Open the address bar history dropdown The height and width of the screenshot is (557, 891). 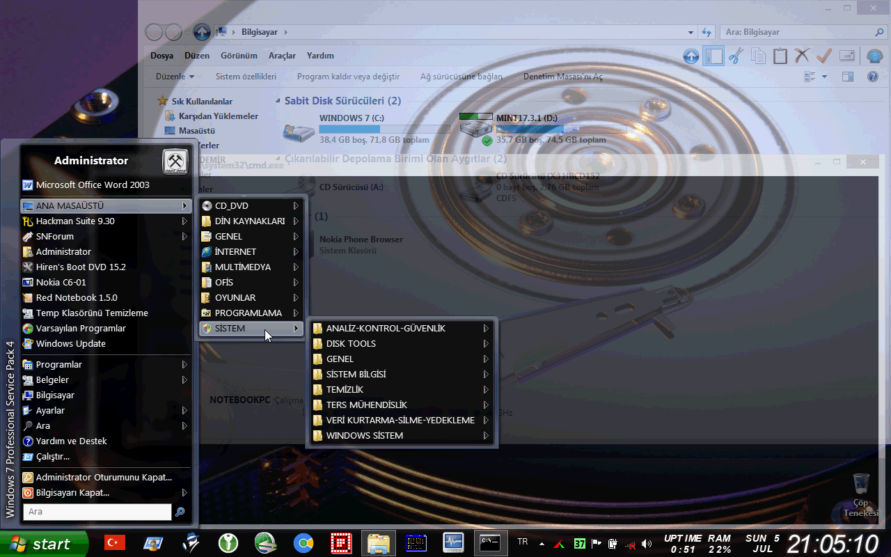(691, 32)
